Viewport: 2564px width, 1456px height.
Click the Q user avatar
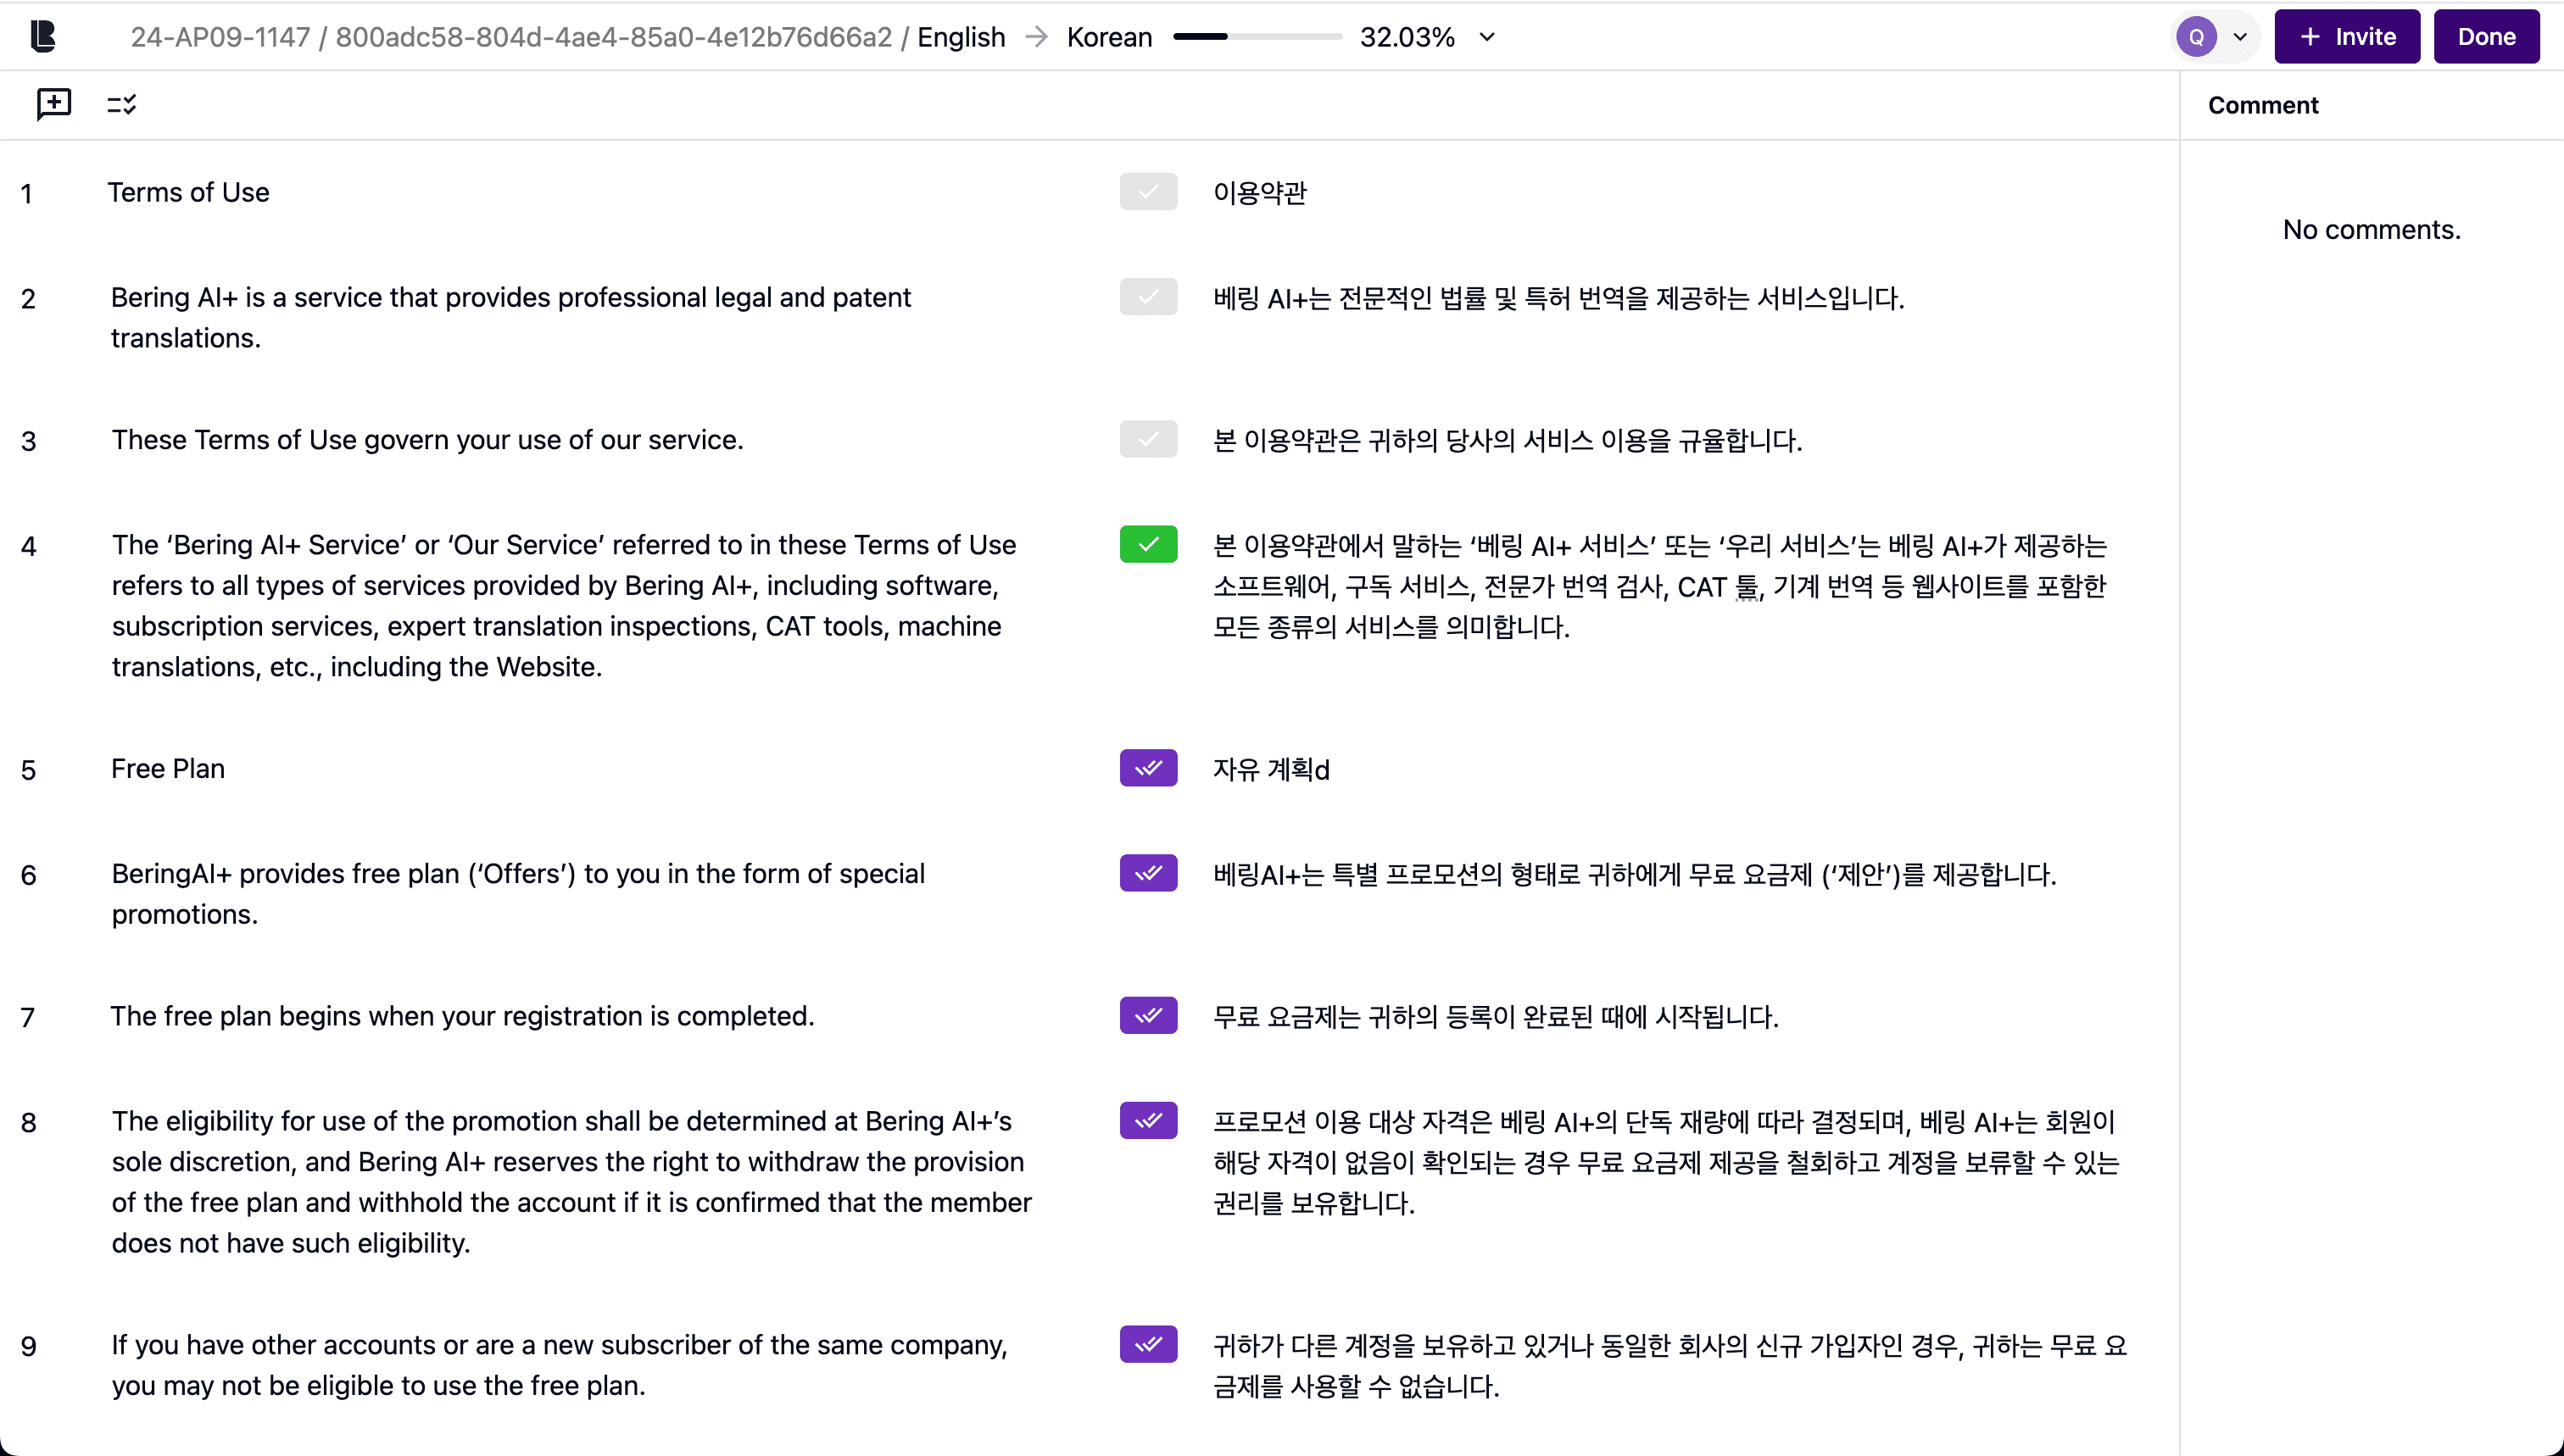pyautogui.click(x=2196, y=37)
